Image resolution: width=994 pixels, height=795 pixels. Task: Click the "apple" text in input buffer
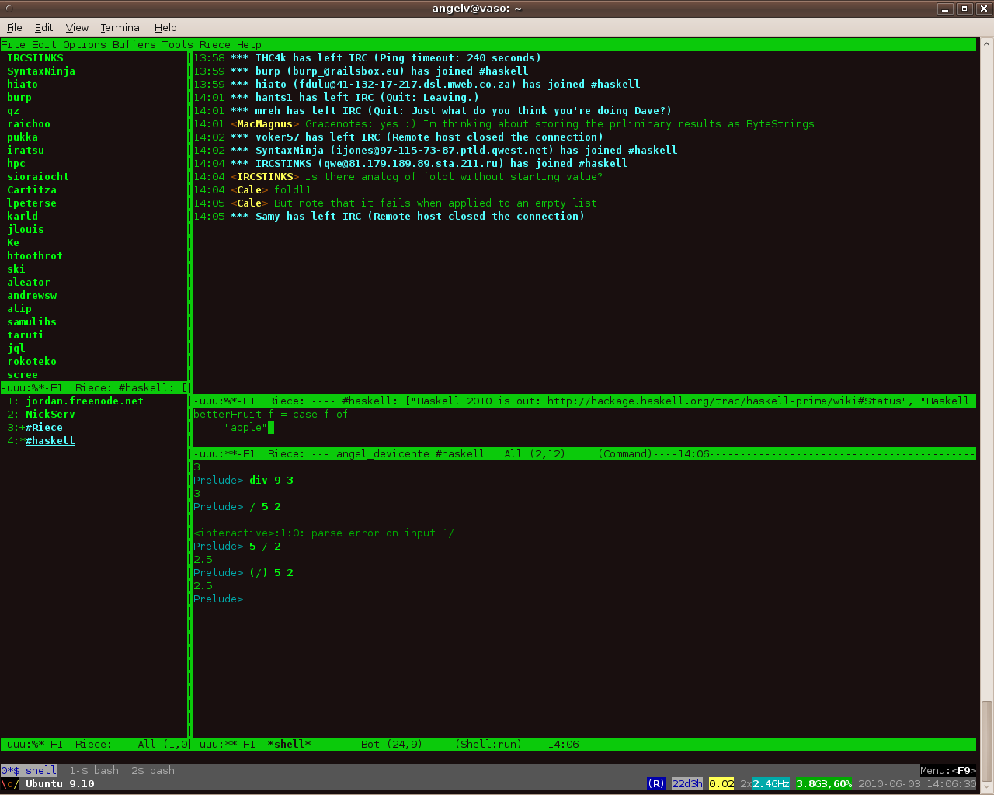246,428
